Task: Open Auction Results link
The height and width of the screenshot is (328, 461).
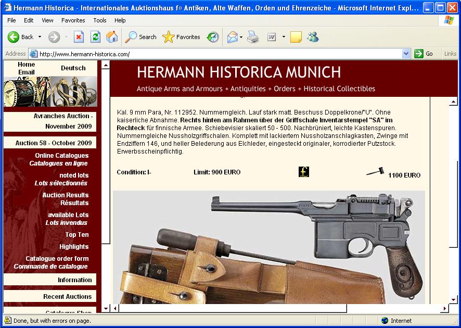Action: pos(65,195)
